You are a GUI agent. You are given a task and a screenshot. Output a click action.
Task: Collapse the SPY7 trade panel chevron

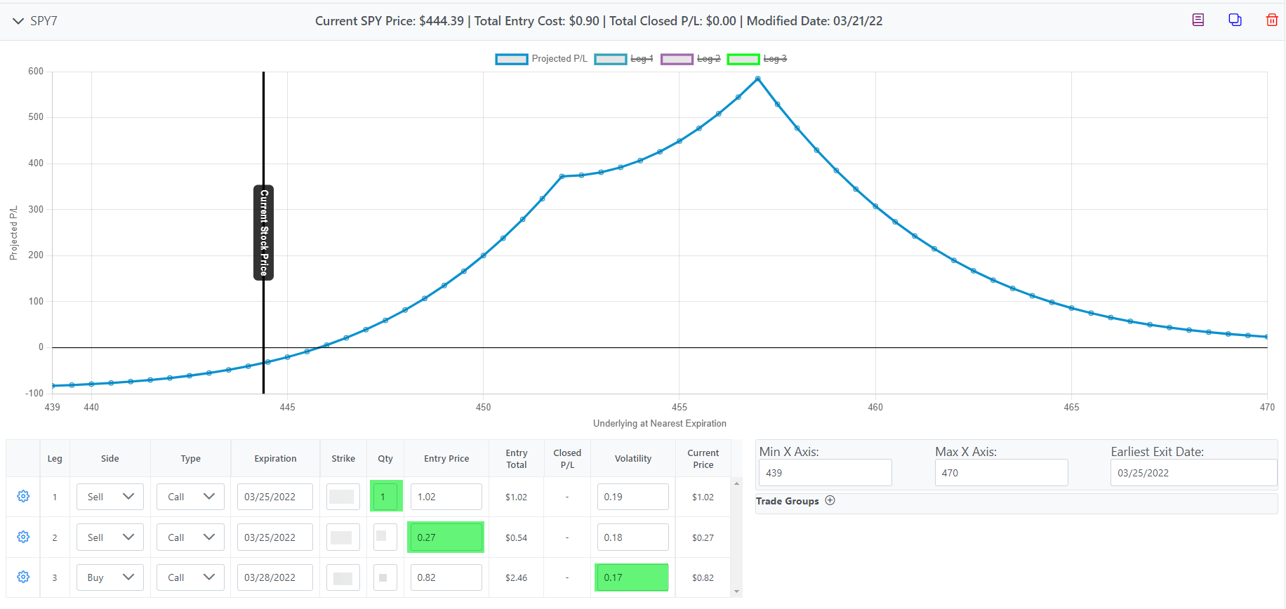point(18,21)
